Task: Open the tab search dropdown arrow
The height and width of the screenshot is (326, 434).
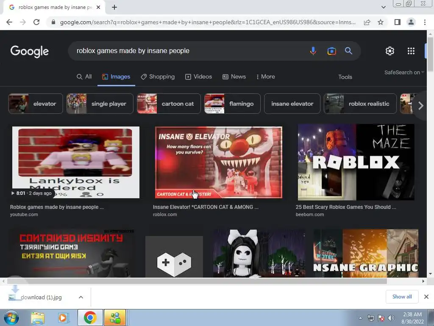Action: (x=383, y=8)
